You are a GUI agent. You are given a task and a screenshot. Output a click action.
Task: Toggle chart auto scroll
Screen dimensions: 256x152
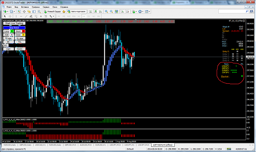[122, 11]
